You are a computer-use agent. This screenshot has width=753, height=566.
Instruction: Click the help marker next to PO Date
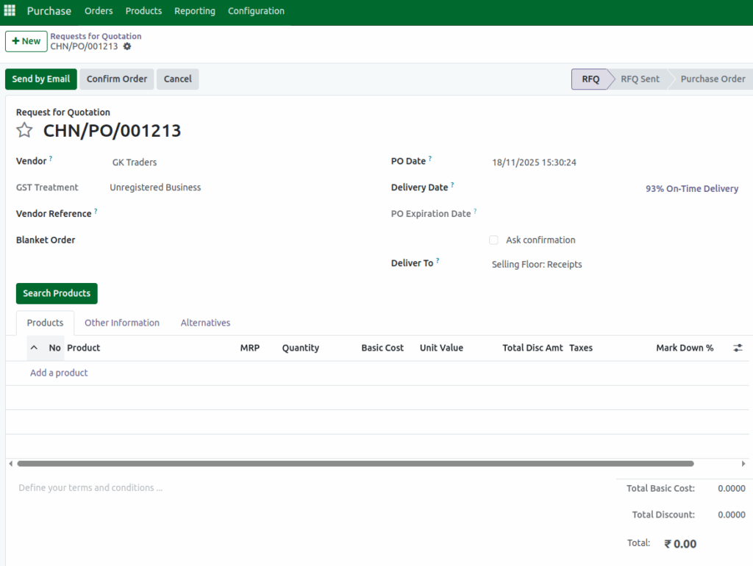[430, 157]
